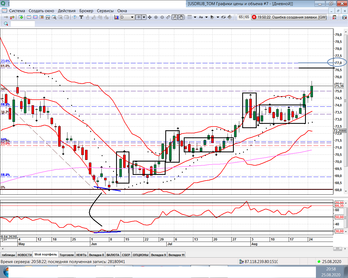The image size is (348, 278).
Task: Click the Aa font style icon
Action: 201,17
